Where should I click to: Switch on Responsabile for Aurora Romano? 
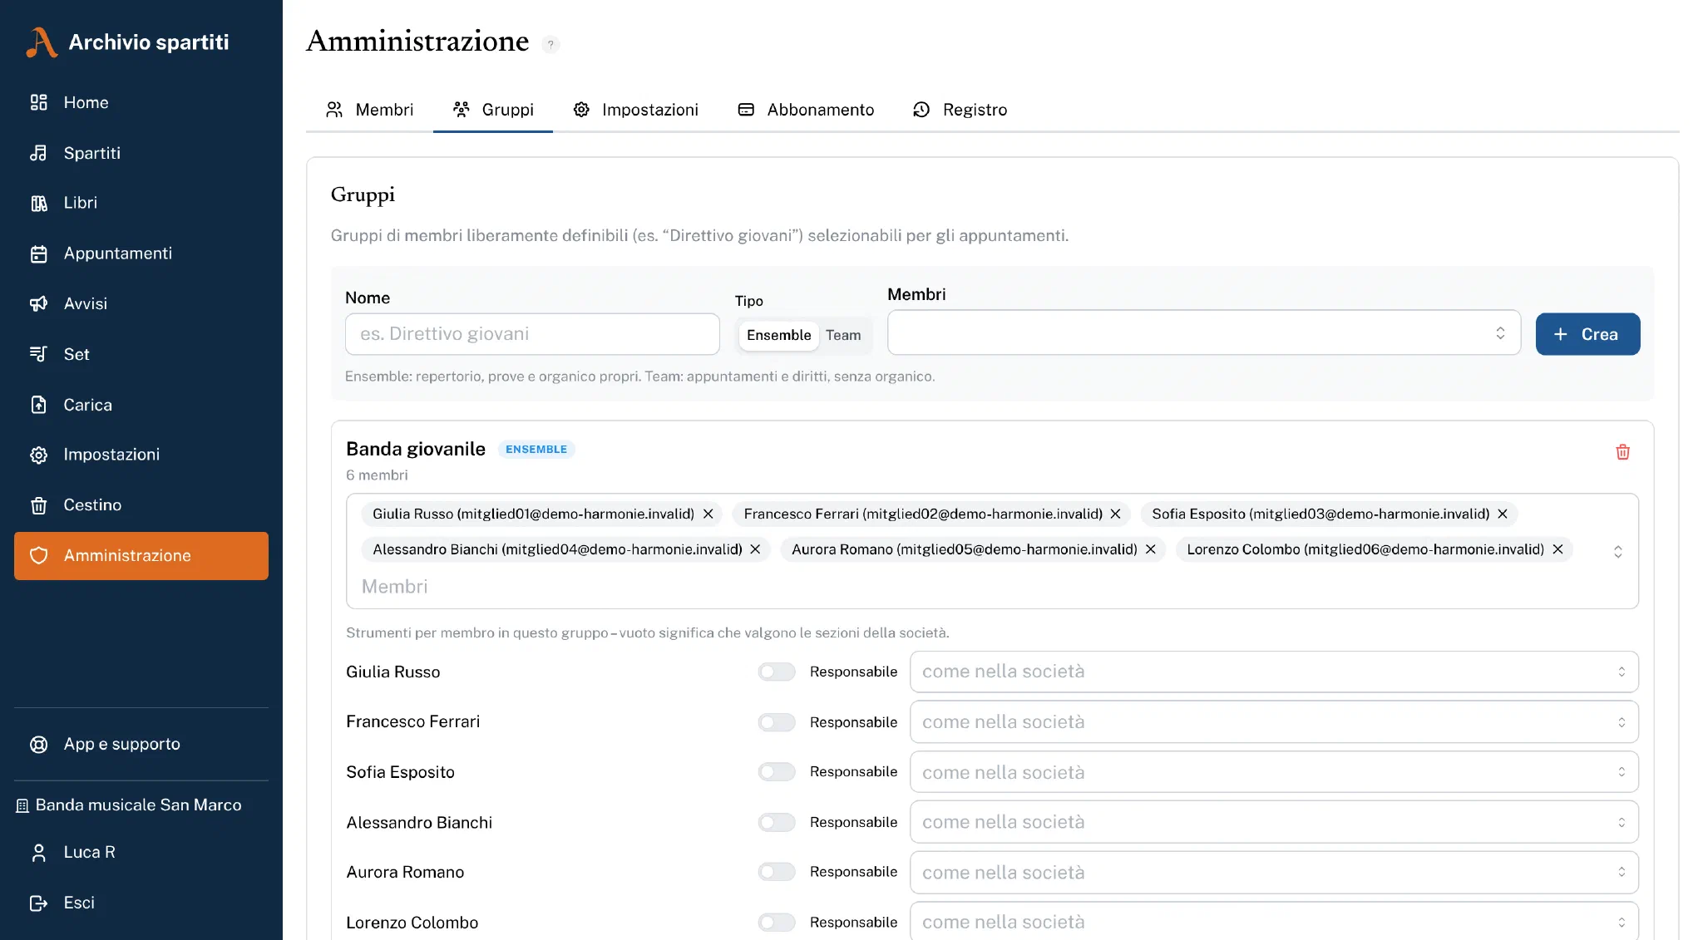[x=777, y=872]
